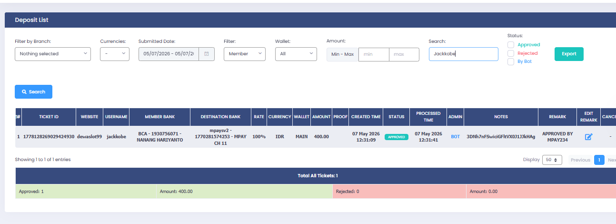Sort by AMOUNT column header
Screen dimensions: 616x224
(321, 117)
